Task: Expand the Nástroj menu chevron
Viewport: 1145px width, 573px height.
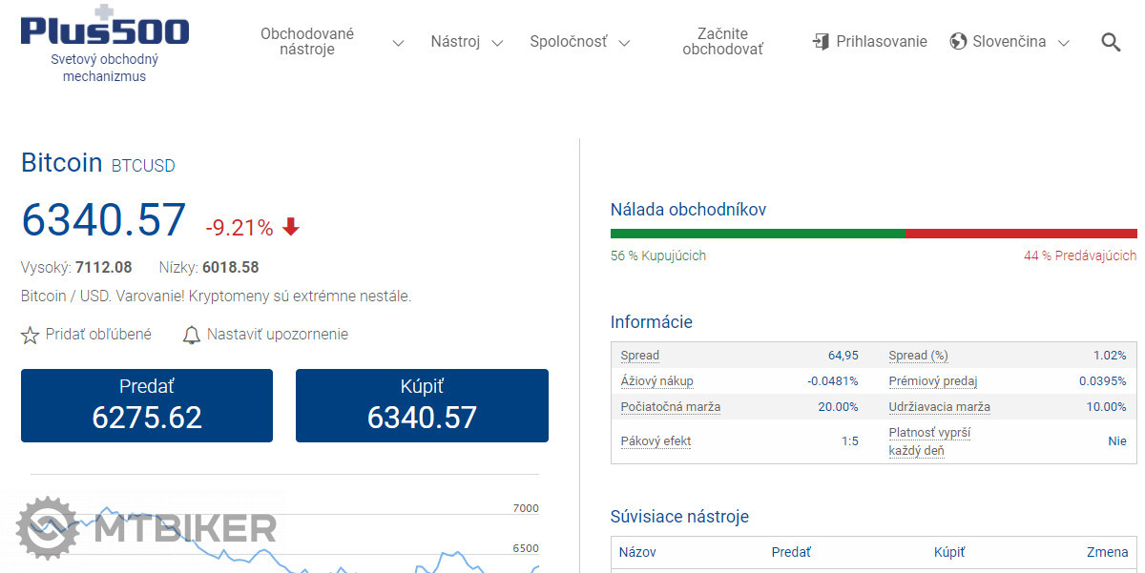Action: pyautogui.click(x=496, y=43)
